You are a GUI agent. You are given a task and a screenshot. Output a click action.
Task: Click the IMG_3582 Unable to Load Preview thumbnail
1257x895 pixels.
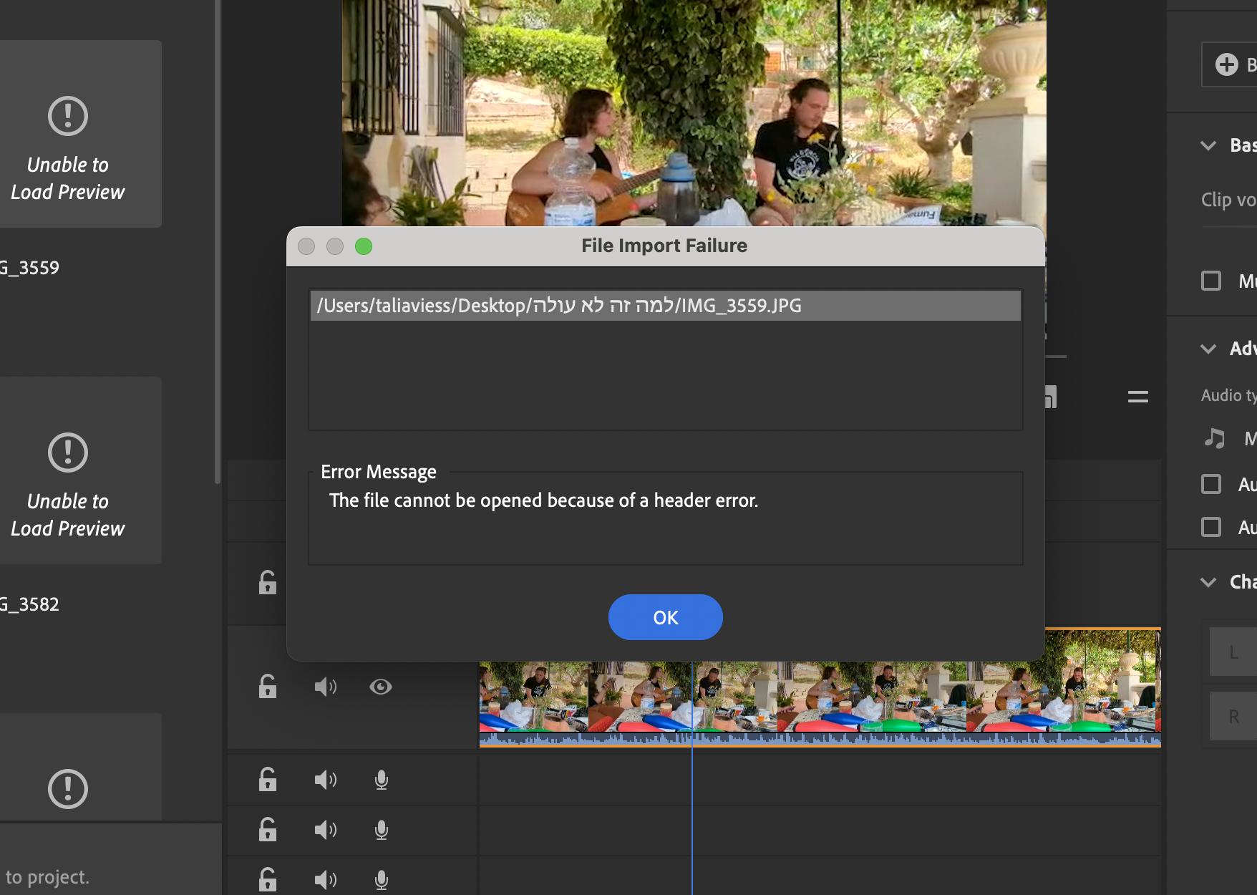click(68, 470)
